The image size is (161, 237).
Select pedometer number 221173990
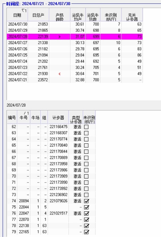[58, 183]
